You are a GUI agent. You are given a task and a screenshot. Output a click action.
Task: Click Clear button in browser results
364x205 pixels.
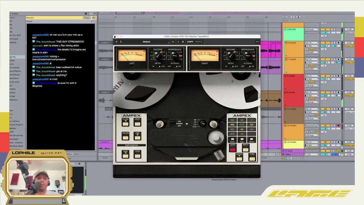coord(86,18)
